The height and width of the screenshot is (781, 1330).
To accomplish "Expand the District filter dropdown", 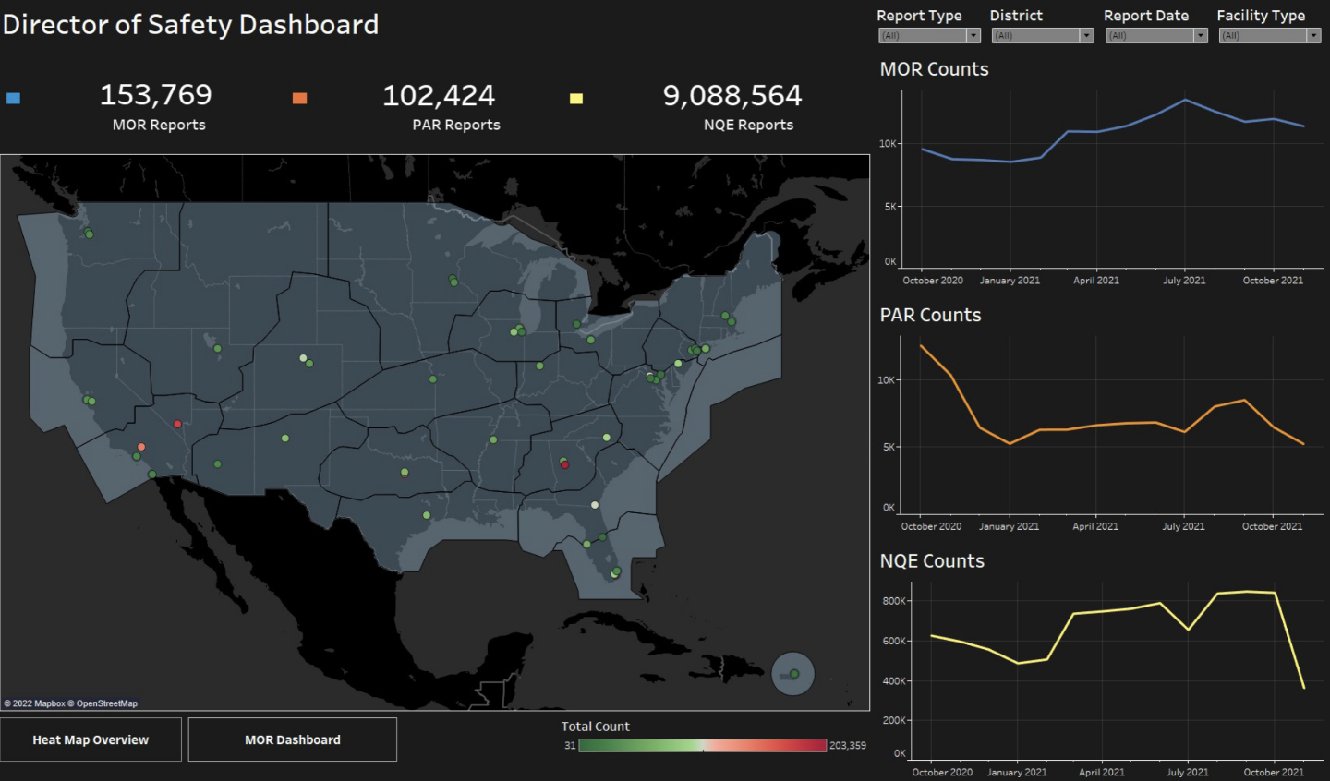I will 1087,36.
